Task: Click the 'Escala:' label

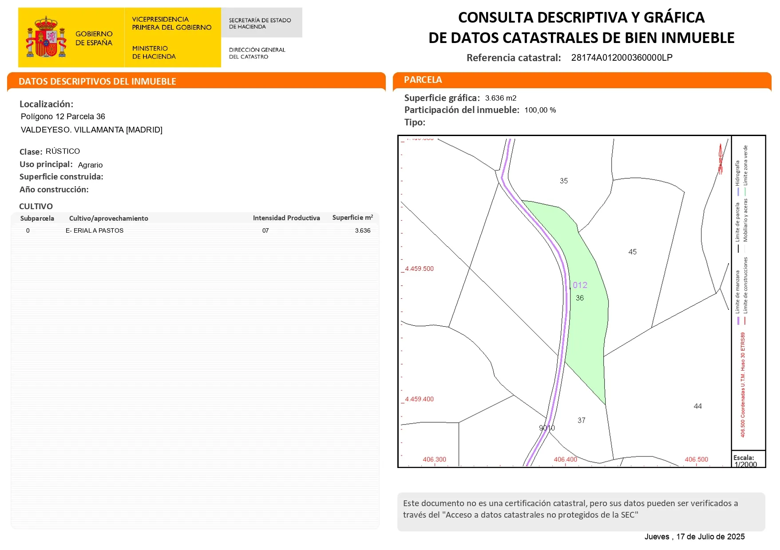Action: pyautogui.click(x=744, y=458)
